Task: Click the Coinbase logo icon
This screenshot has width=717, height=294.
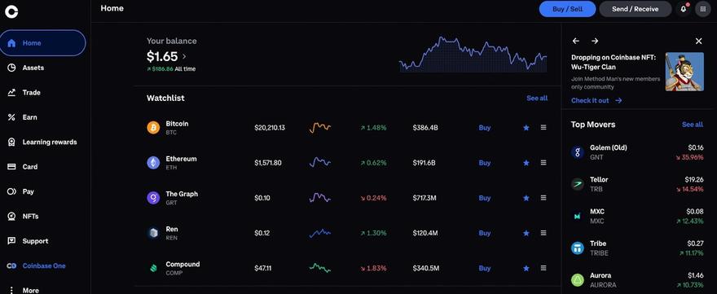Action: pyautogui.click(x=11, y=12)
